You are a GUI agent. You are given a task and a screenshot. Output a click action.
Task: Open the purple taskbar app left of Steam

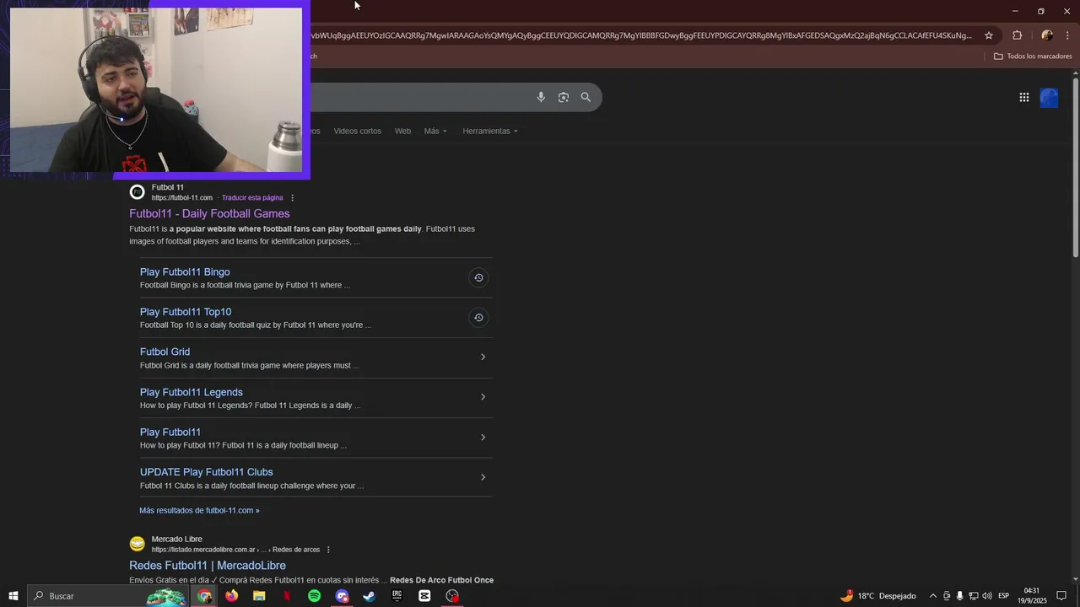(x=342, y=596)
